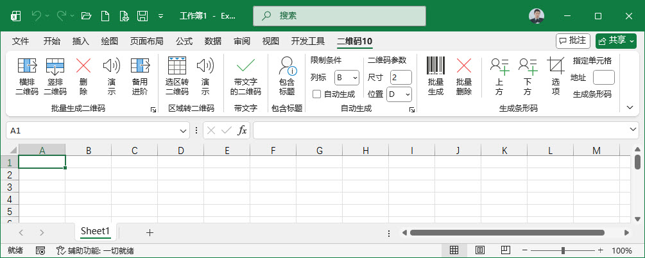Enable the 自动生成 checkbox
The image size is (645, 258).
point(316,94)
